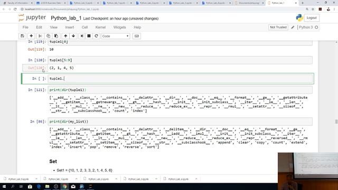Restart the kernel with the circular arrow icon
Viewport: 338px width, 190px height.
(x=96, y=36)
